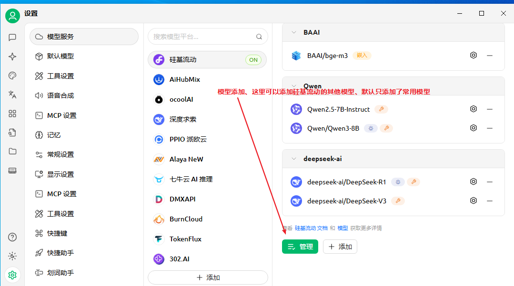Select 默认模型 settings menu item

[60, 56]
